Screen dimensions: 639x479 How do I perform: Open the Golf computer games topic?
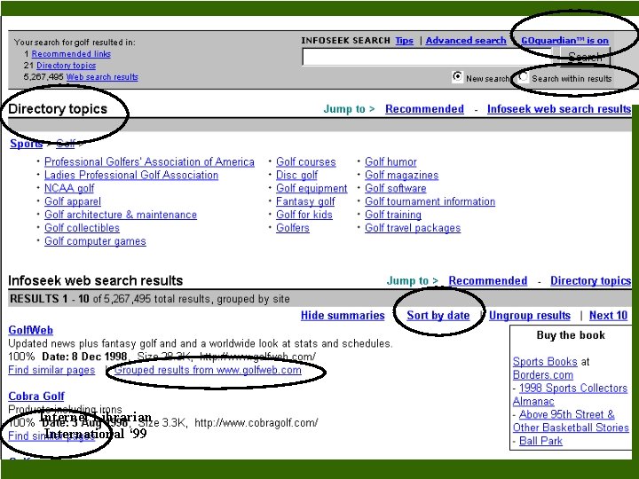pyautogui.click(x=95, y=240)
